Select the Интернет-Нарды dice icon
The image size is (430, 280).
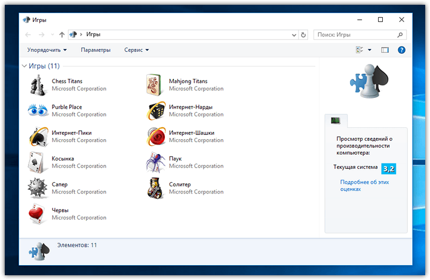(x=156, y=111)
